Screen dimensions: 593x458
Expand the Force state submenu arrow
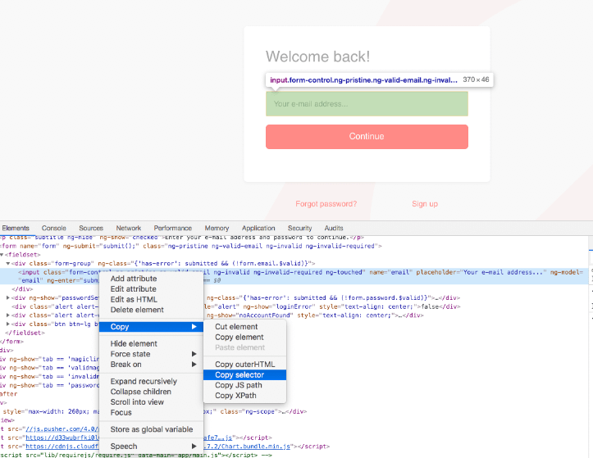coord(194,354)
